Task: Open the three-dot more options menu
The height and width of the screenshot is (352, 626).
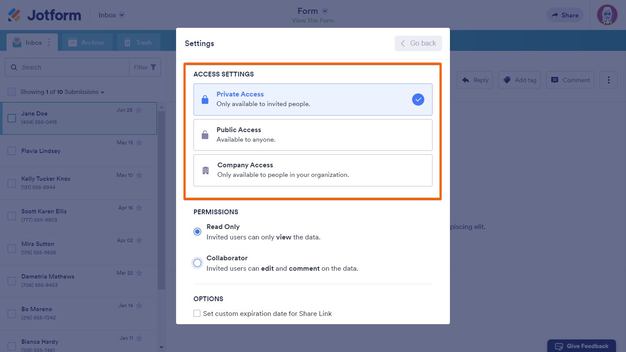Action: 609,80
